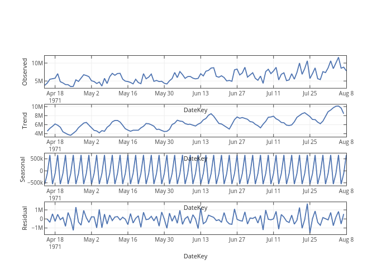Viewport: 391px width, 279px height.
Task: Click the Observed y-axis title
Action: 25,71
